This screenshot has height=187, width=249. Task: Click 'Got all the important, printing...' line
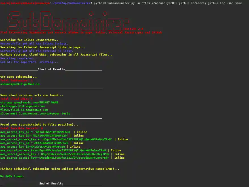[29, 62]
